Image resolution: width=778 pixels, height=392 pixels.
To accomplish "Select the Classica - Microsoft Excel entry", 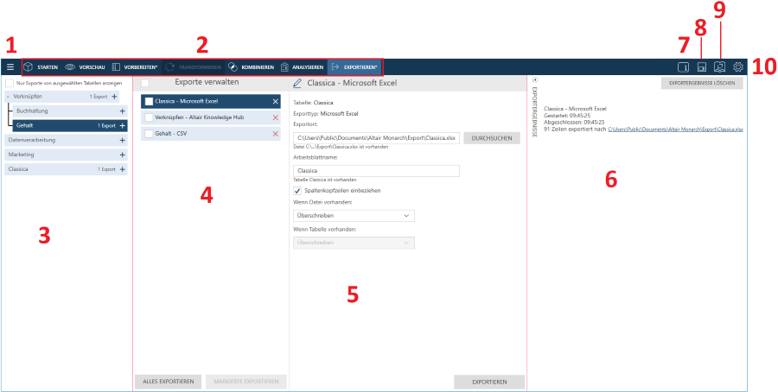I will [211, 102].
